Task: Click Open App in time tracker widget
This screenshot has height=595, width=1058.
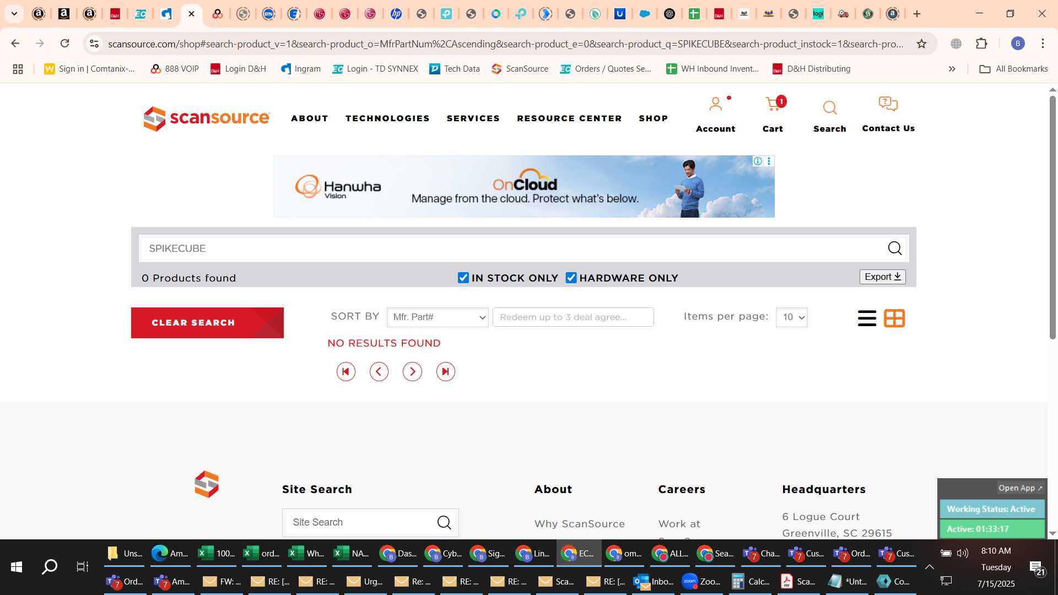Action: [1020, 488]
